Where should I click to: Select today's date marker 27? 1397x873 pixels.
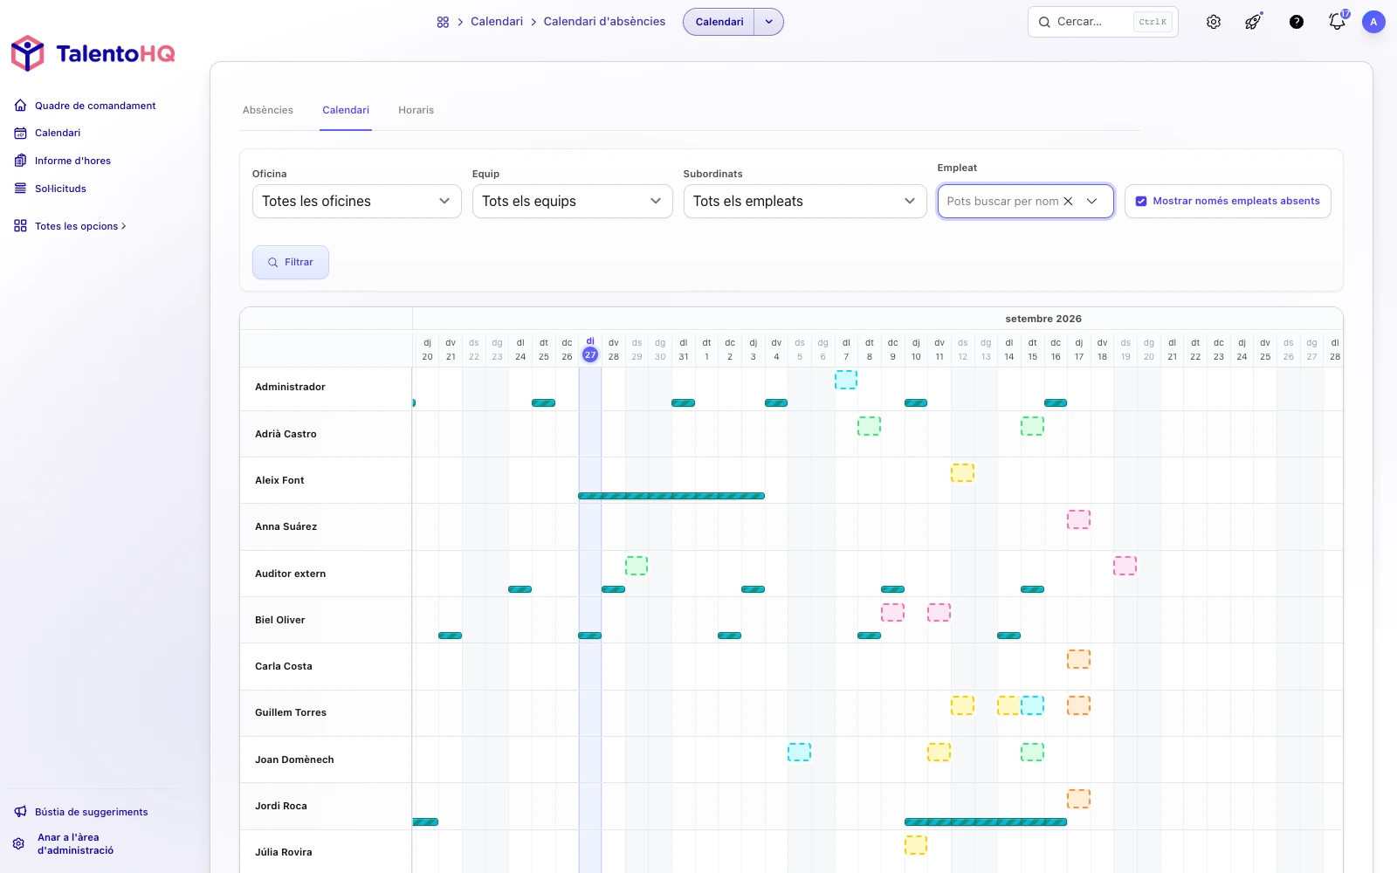coord(590,354)
